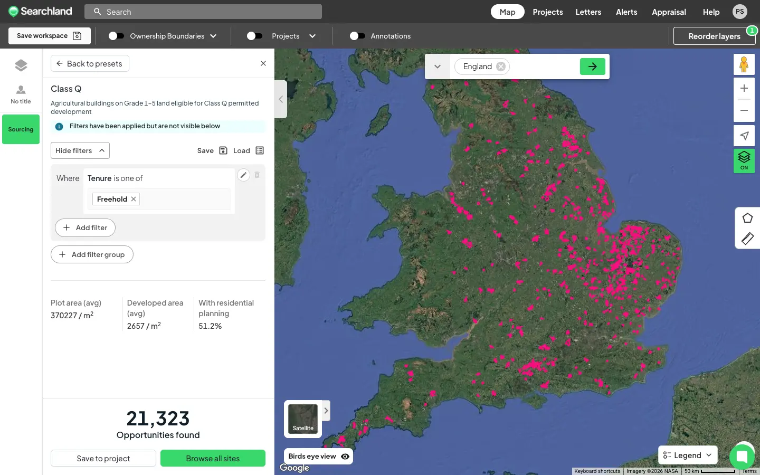Click Browse all sites button
760x475 pixels.
213,458
